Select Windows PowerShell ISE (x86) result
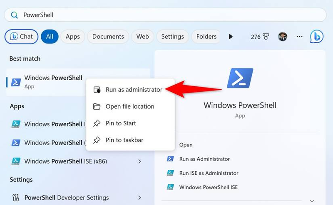 pos(79,161)
